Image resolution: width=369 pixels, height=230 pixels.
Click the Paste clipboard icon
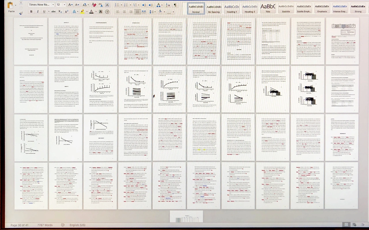click(x=11, y=5)
